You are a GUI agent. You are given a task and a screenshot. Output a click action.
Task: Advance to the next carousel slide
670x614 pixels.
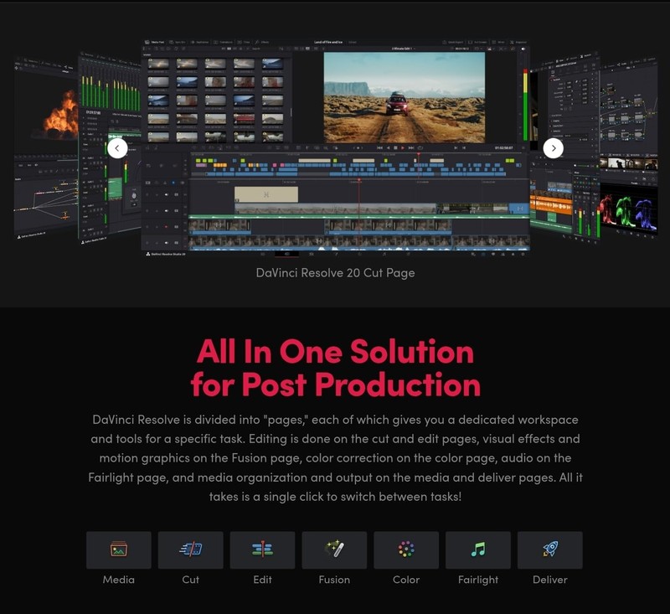[553, 148]
